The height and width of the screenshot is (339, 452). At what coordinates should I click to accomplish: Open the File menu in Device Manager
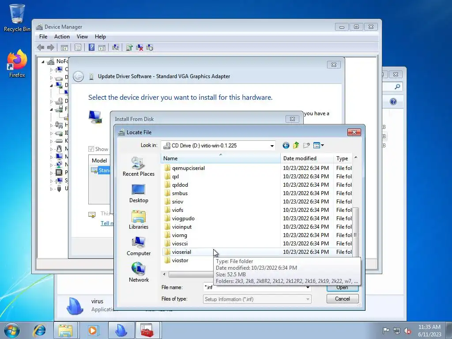pos(43,37)
